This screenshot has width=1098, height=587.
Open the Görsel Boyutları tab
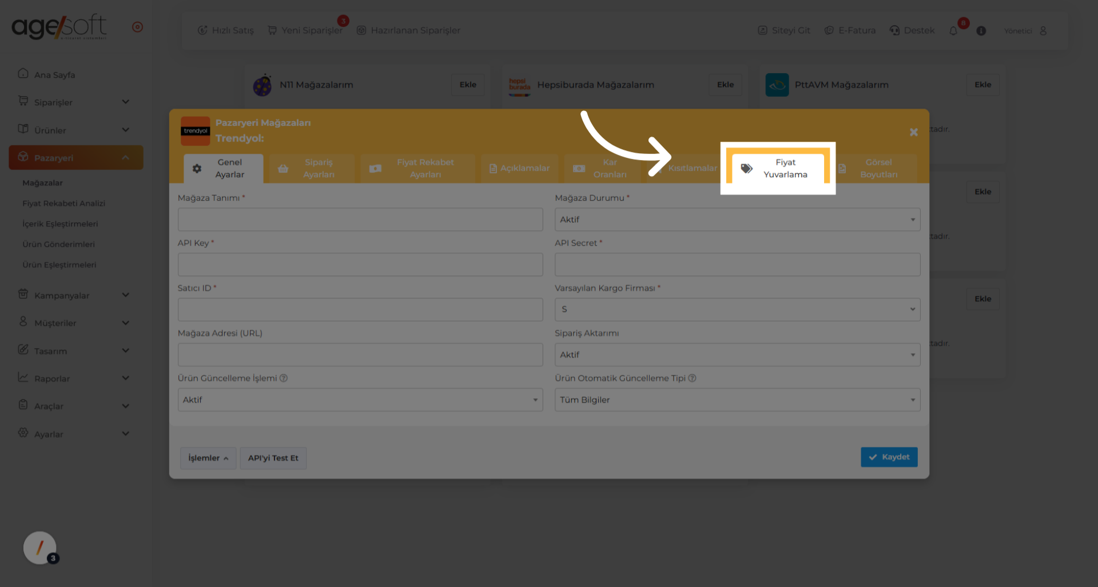(x=874, y=168)
